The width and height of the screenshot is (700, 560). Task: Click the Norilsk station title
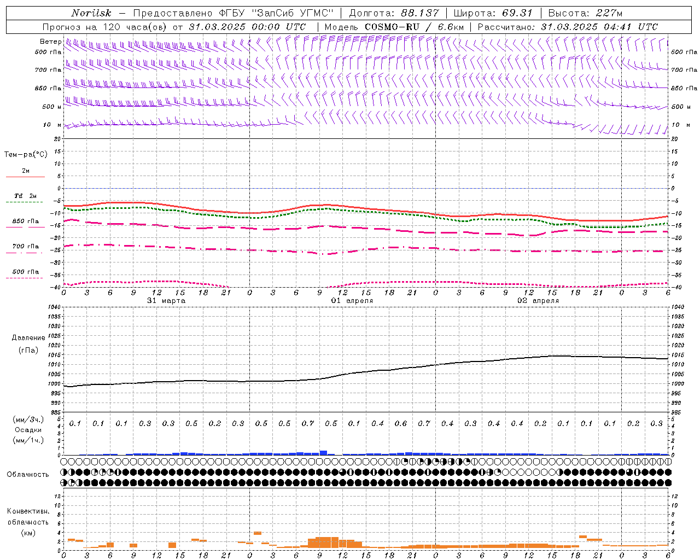(x=91, y=13)
